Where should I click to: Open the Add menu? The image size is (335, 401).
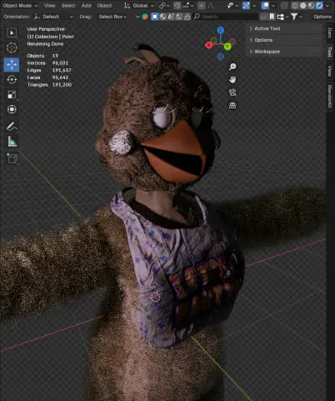point(86,6)
